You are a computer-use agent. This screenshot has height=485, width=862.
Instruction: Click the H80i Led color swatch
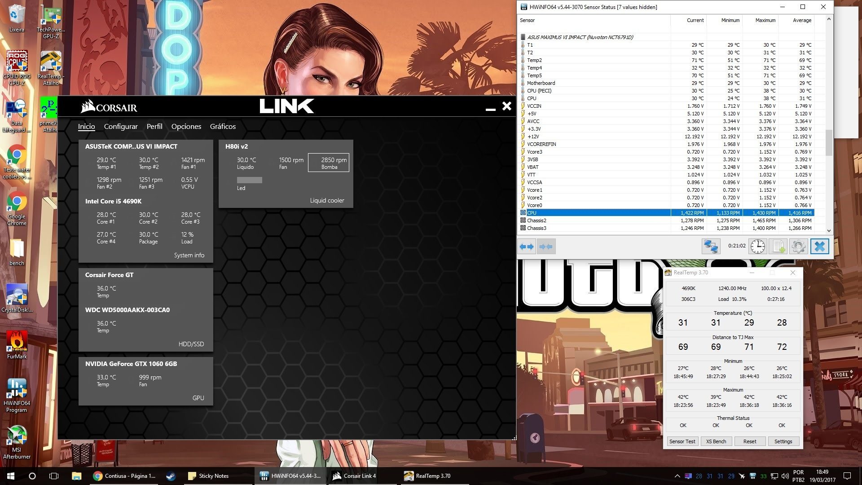coord(249,180)
